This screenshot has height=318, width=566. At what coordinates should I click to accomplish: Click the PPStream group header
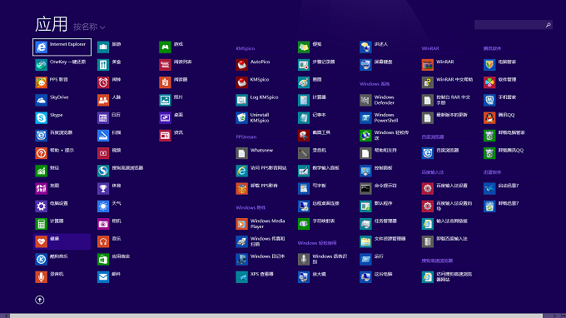(x=246, y=137)
